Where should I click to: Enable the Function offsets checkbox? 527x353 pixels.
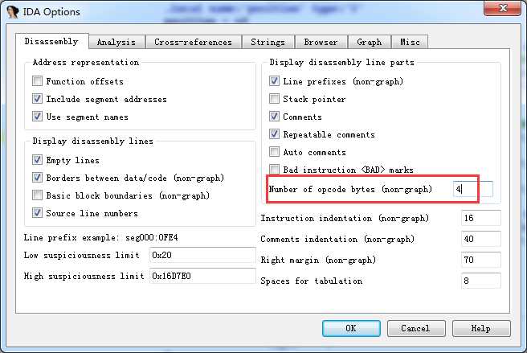(x=37, y=81)
